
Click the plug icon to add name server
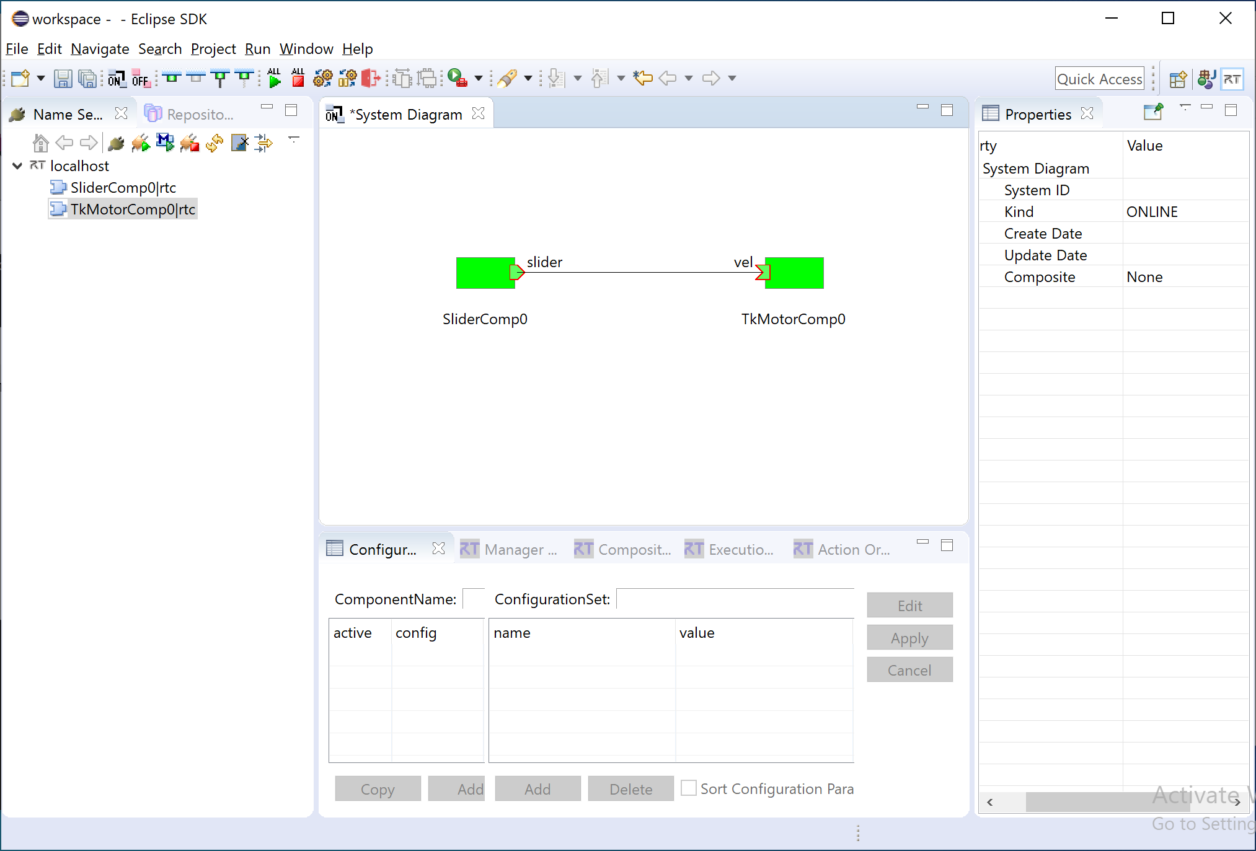(x=116, y=143)
